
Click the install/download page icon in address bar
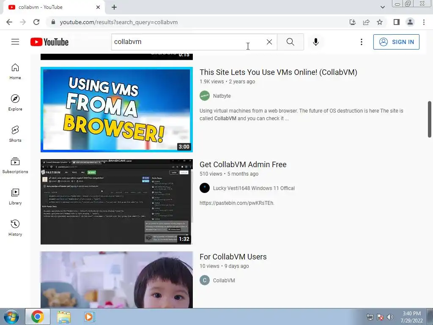click(x=353, y=22)
